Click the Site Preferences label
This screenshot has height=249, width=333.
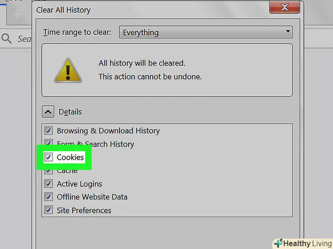coord(84,211)
